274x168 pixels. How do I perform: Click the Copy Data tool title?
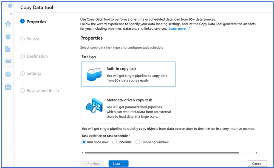[37, 7]
